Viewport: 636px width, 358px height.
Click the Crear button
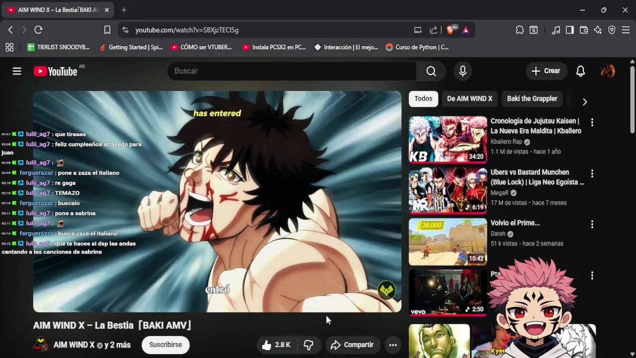(546, 71)
